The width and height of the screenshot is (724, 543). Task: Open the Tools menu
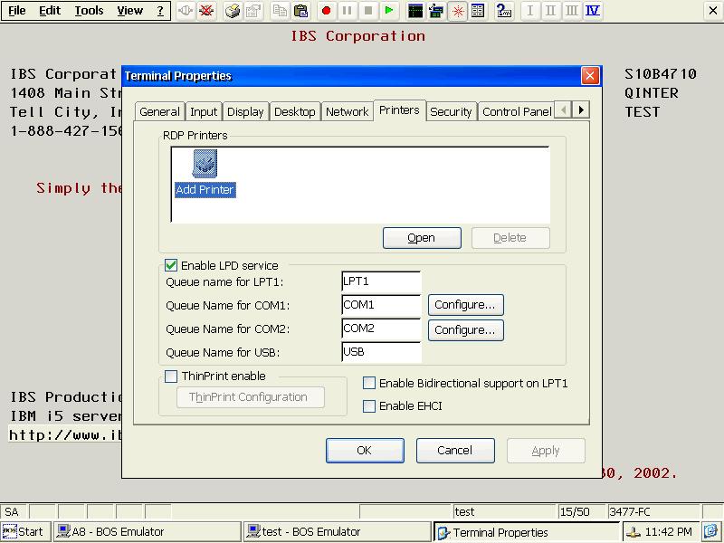click(89, 11)
